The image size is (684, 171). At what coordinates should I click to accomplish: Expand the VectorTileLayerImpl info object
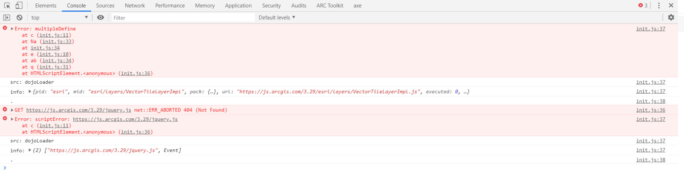pos(30,92)
